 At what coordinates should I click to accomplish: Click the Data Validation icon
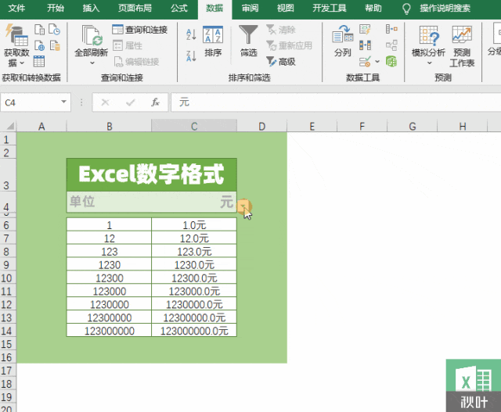pos(365,61)
